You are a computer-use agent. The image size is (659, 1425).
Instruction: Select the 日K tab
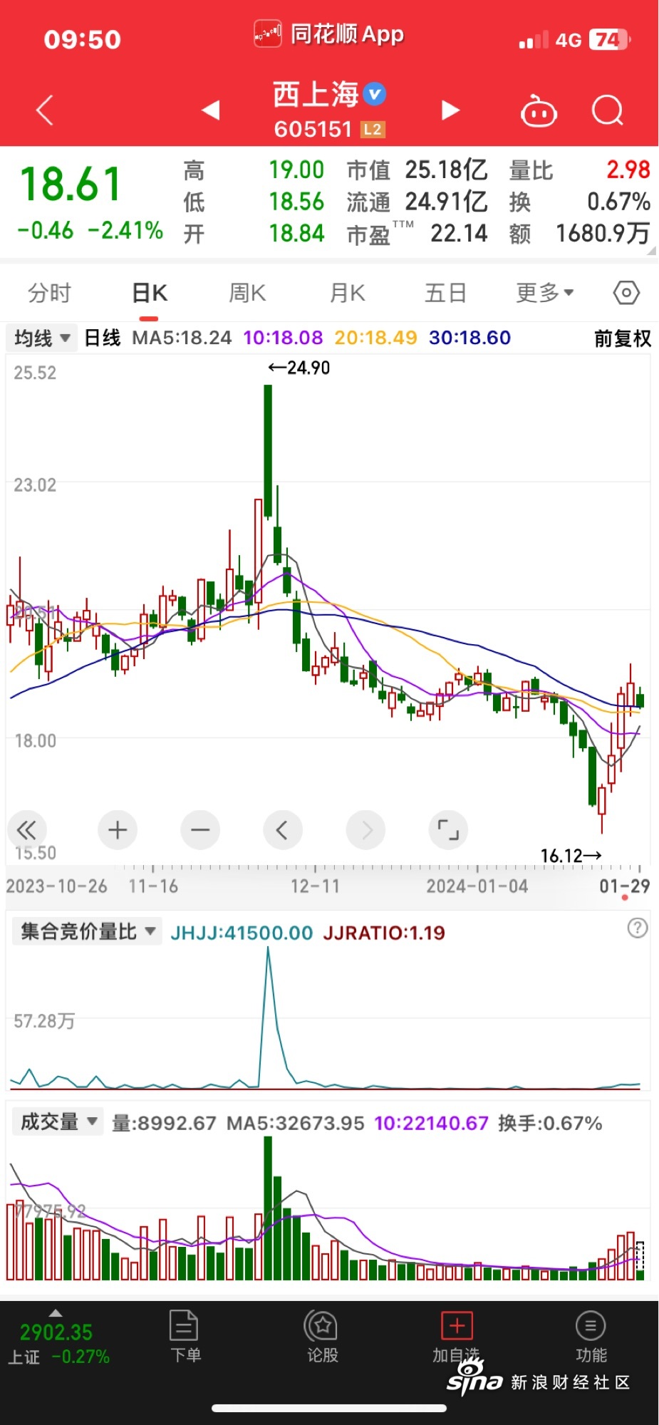click(x=149, y=293)
